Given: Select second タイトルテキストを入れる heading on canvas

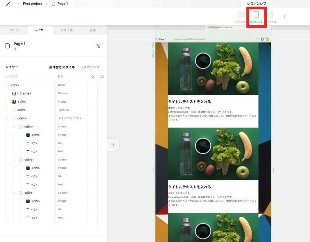Looking at the screenshot, I should point(190,187).
